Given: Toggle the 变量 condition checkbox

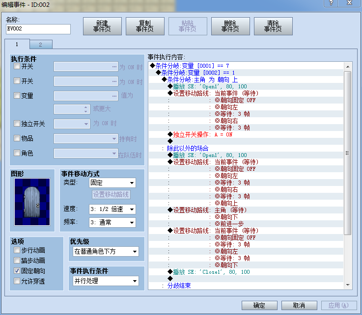Looking at the screenshot, I should tap(17, 95).
